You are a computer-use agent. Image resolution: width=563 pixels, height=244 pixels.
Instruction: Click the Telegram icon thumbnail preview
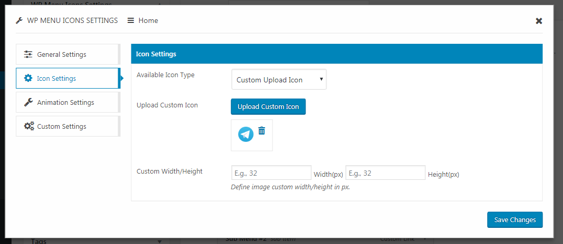246,135
